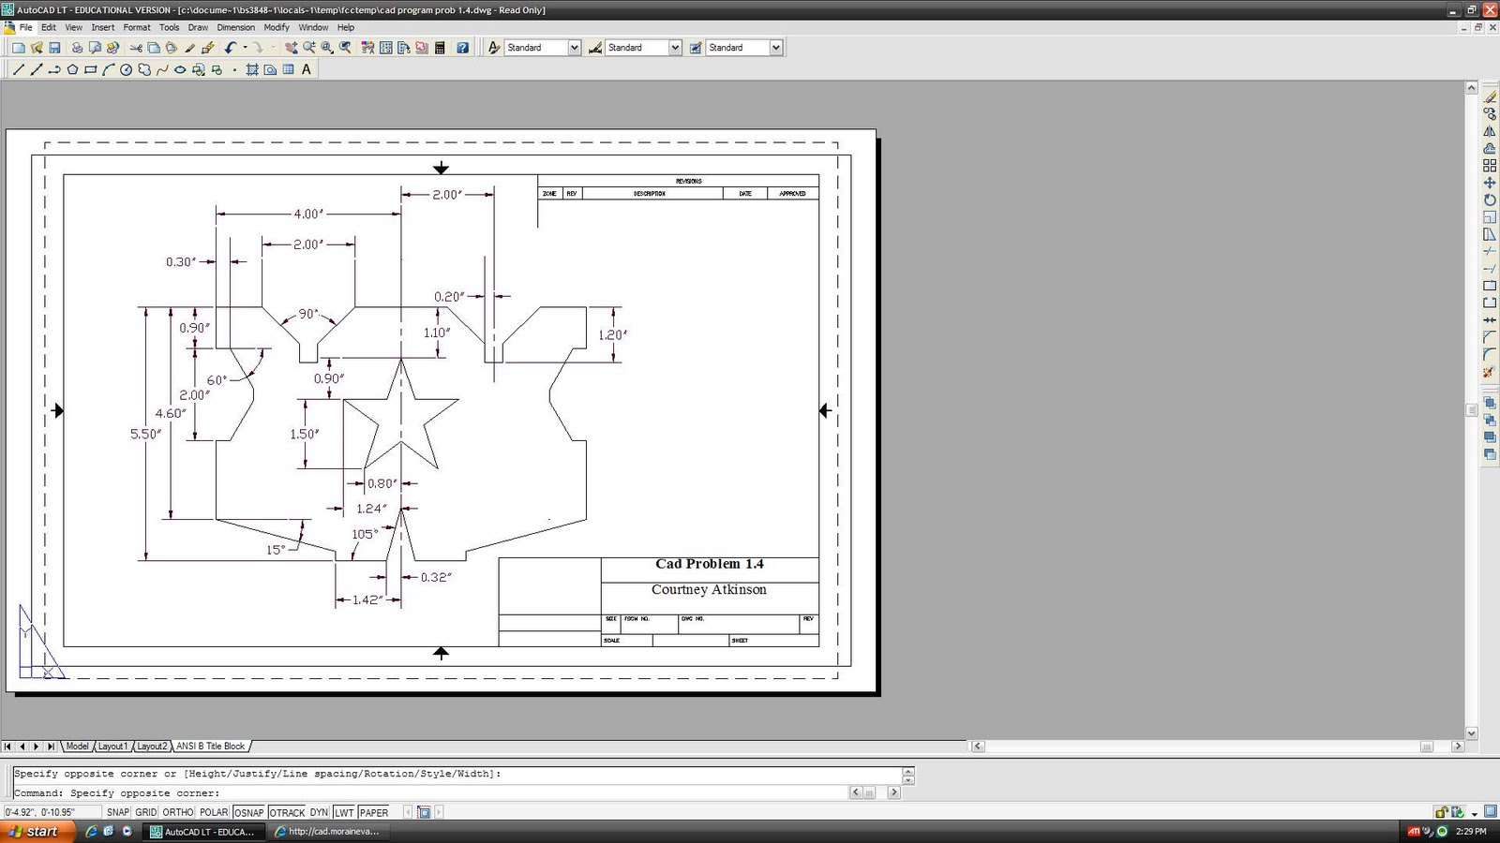Toggle ORTHO mode in the status bar
Image resolution: width=1500 pixels, height=843 pixels.
pos(177,812)
